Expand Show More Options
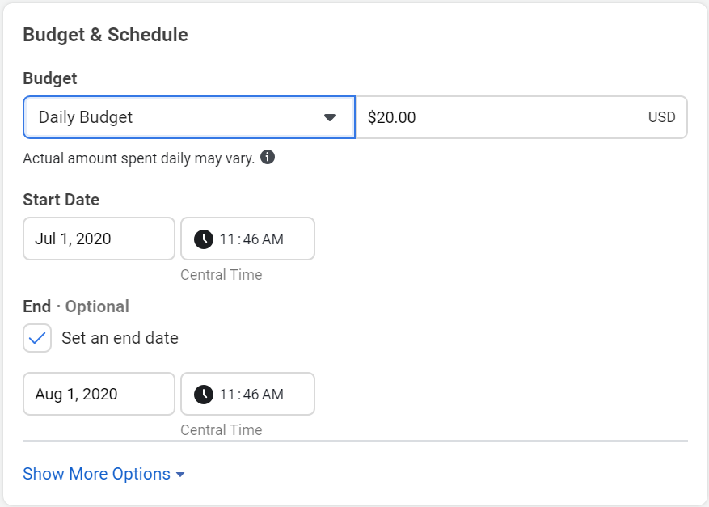Viewport: 709px width, 507px height. tap(103, 474)
